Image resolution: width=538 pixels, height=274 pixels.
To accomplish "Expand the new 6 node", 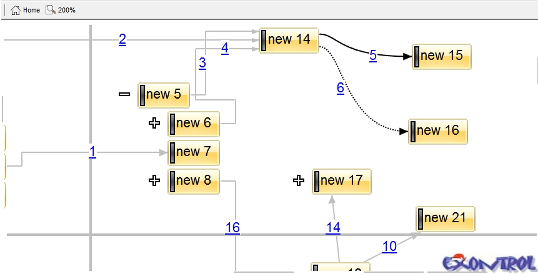I will click(x=154, y=124).
